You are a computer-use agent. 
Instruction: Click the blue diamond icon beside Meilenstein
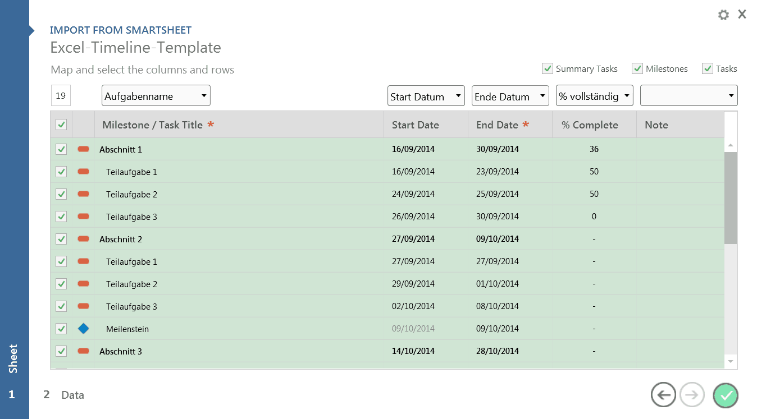tap(83, 329)
